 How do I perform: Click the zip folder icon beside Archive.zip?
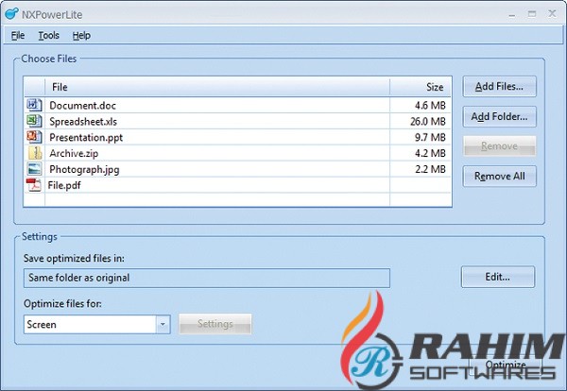point(35,153)
